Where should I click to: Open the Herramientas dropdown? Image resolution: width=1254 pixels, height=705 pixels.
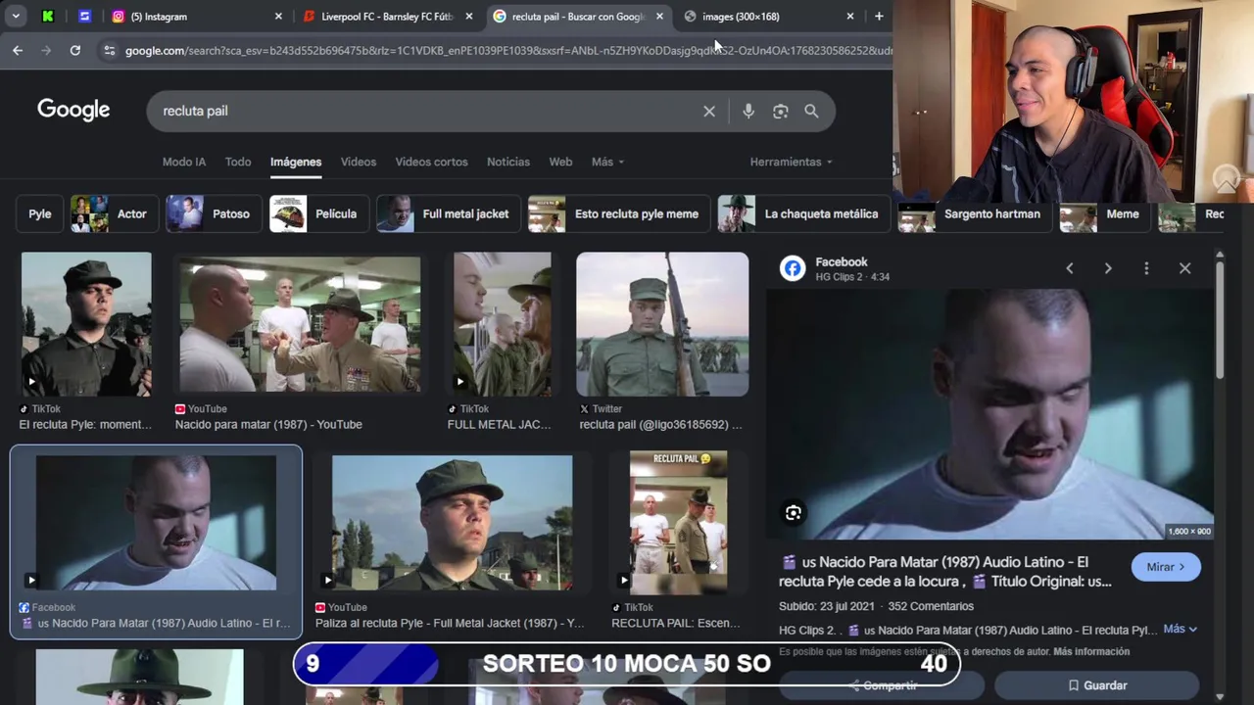[791, 162]
